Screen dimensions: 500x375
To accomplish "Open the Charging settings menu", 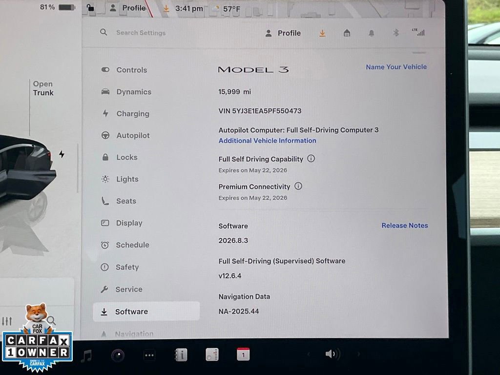I will click(125, 113).
